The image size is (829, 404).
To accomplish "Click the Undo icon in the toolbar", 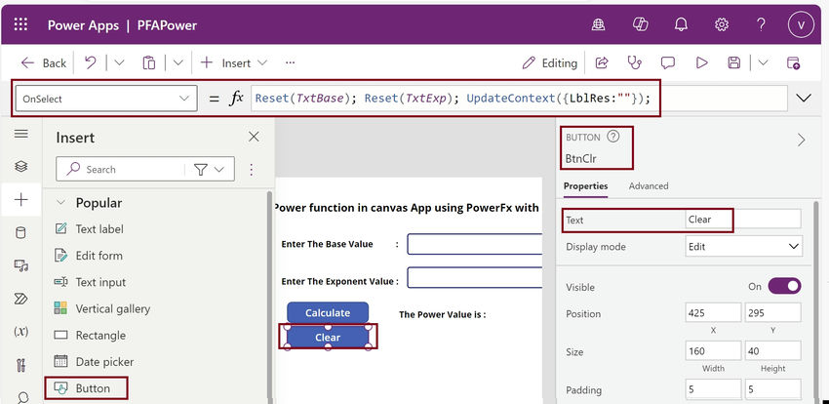I will click(x=91, y=62).
